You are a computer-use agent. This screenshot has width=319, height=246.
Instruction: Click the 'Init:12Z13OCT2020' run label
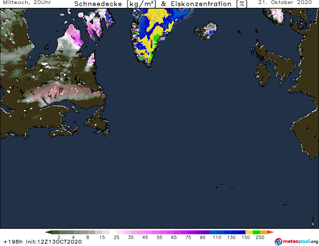(x=54, y=242)
